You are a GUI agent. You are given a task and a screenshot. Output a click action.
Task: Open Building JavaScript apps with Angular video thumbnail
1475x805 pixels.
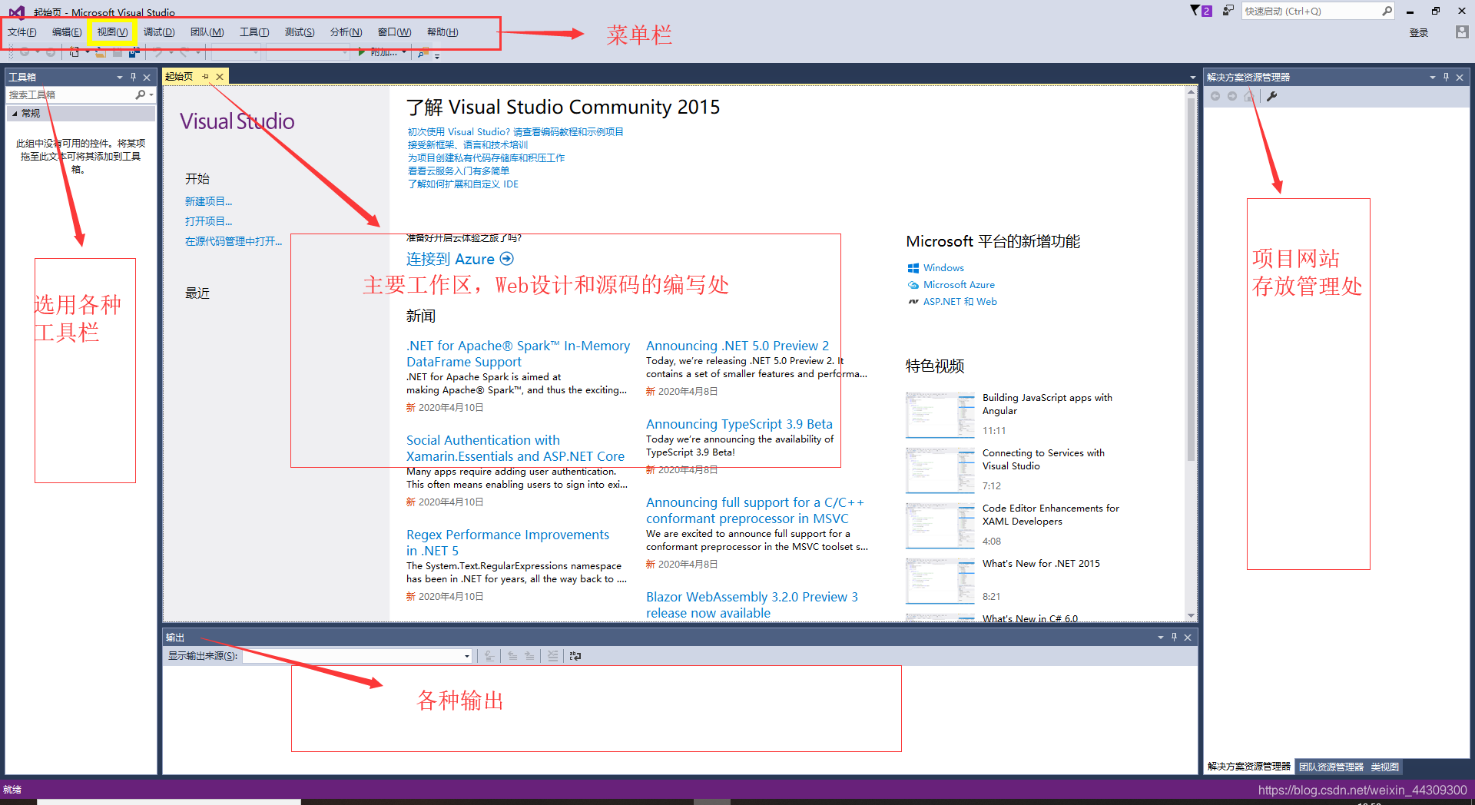(x=940, y=415)
